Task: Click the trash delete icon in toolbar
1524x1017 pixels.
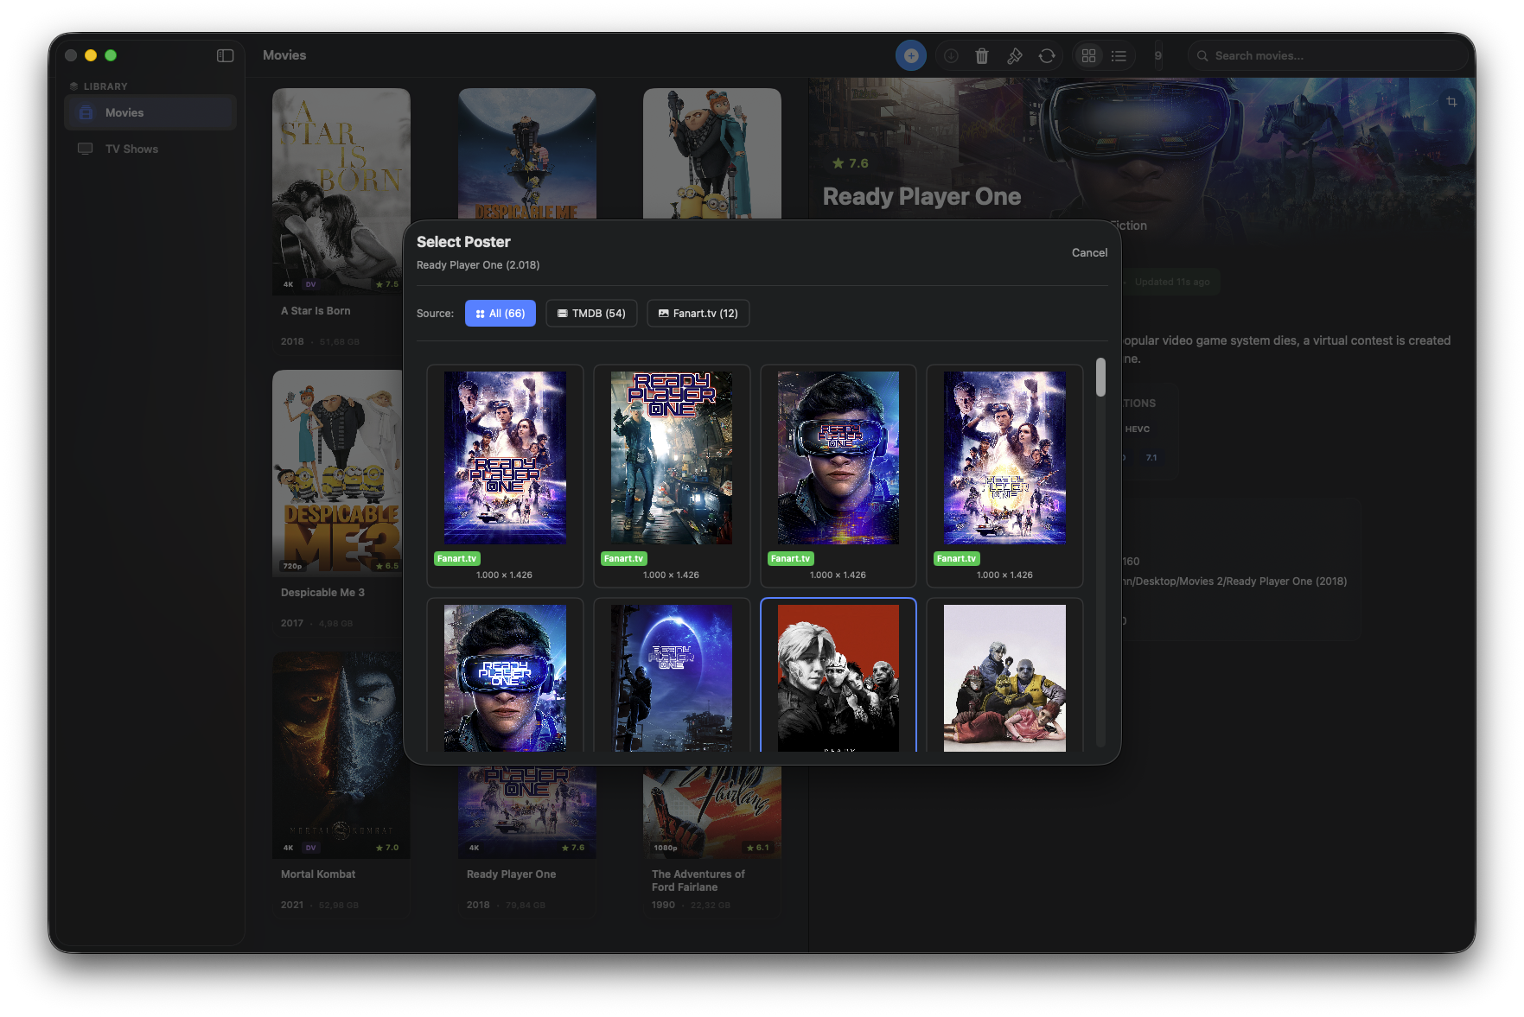Action: (x=981, y=56)
